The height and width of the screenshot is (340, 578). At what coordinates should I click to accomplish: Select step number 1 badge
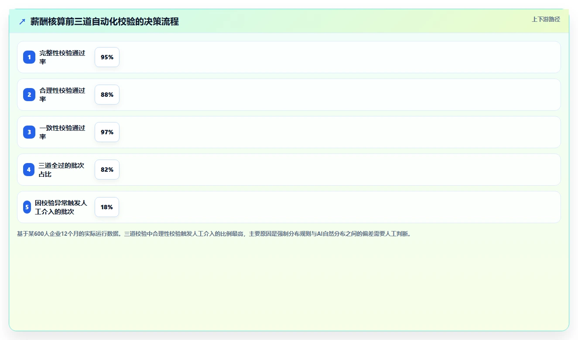(x=29, y=57)
